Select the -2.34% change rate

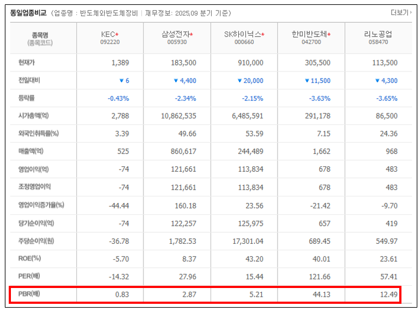click(x=185, y=99)
